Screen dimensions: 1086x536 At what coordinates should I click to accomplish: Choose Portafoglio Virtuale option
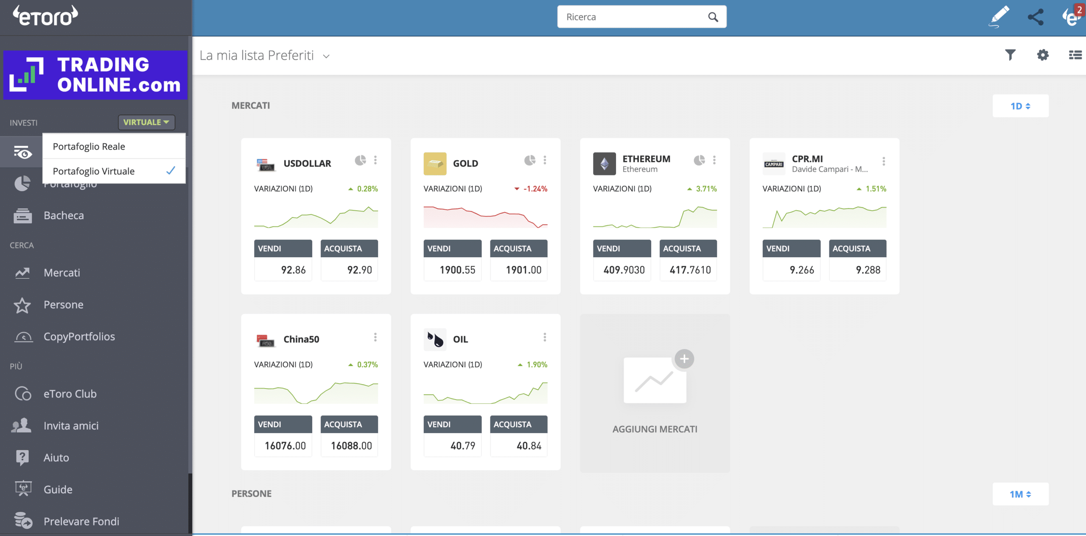click(114, 171)
